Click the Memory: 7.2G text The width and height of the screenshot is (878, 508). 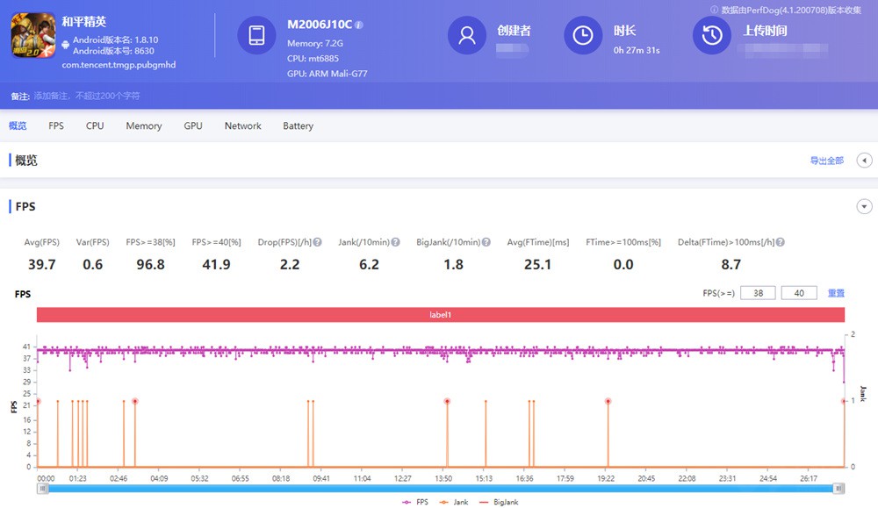click(x=314, y=43)
